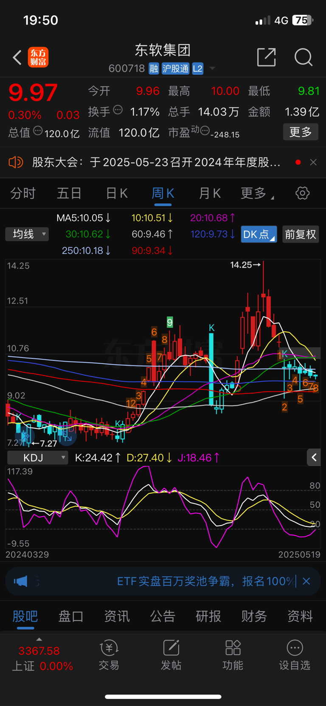Select the 周K chart tab
Screen dimensions: 326x706
pyautogui.click(x=163, y=194)
